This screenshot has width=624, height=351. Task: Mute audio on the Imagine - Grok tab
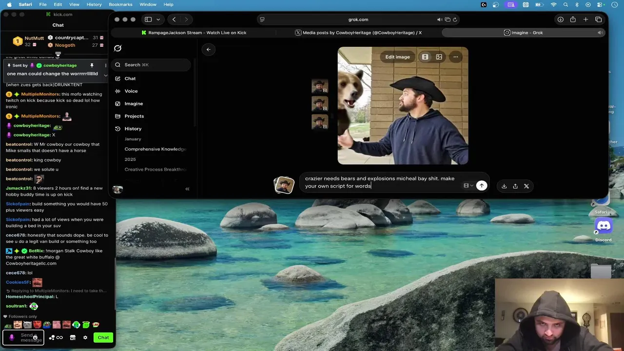pos(600,33)
